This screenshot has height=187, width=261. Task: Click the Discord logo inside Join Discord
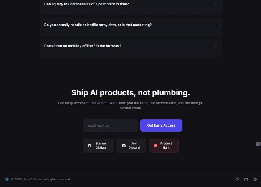coord(124,145)
